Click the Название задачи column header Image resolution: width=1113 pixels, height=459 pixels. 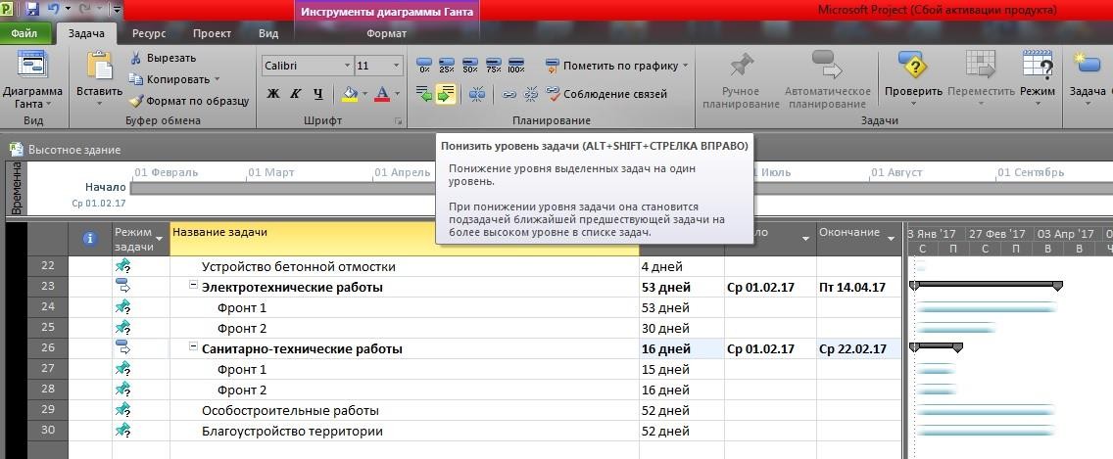click(405, 239)
